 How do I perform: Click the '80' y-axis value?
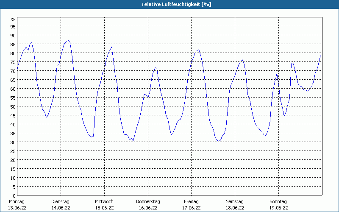click(x=13, y=53)
